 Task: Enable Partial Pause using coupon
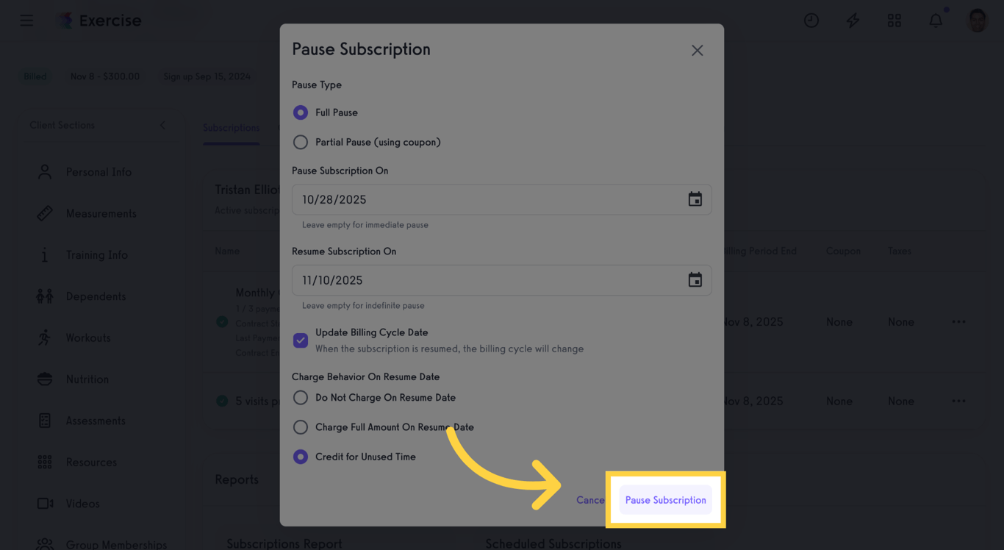[x=300, y=142]
